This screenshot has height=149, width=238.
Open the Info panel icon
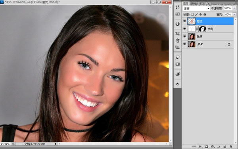(x=177, y=24)
